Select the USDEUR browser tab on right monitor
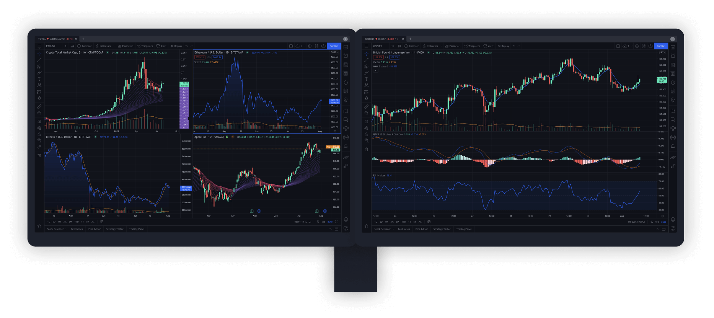Viewport: 714px width, 318px height. coord(384,39)
